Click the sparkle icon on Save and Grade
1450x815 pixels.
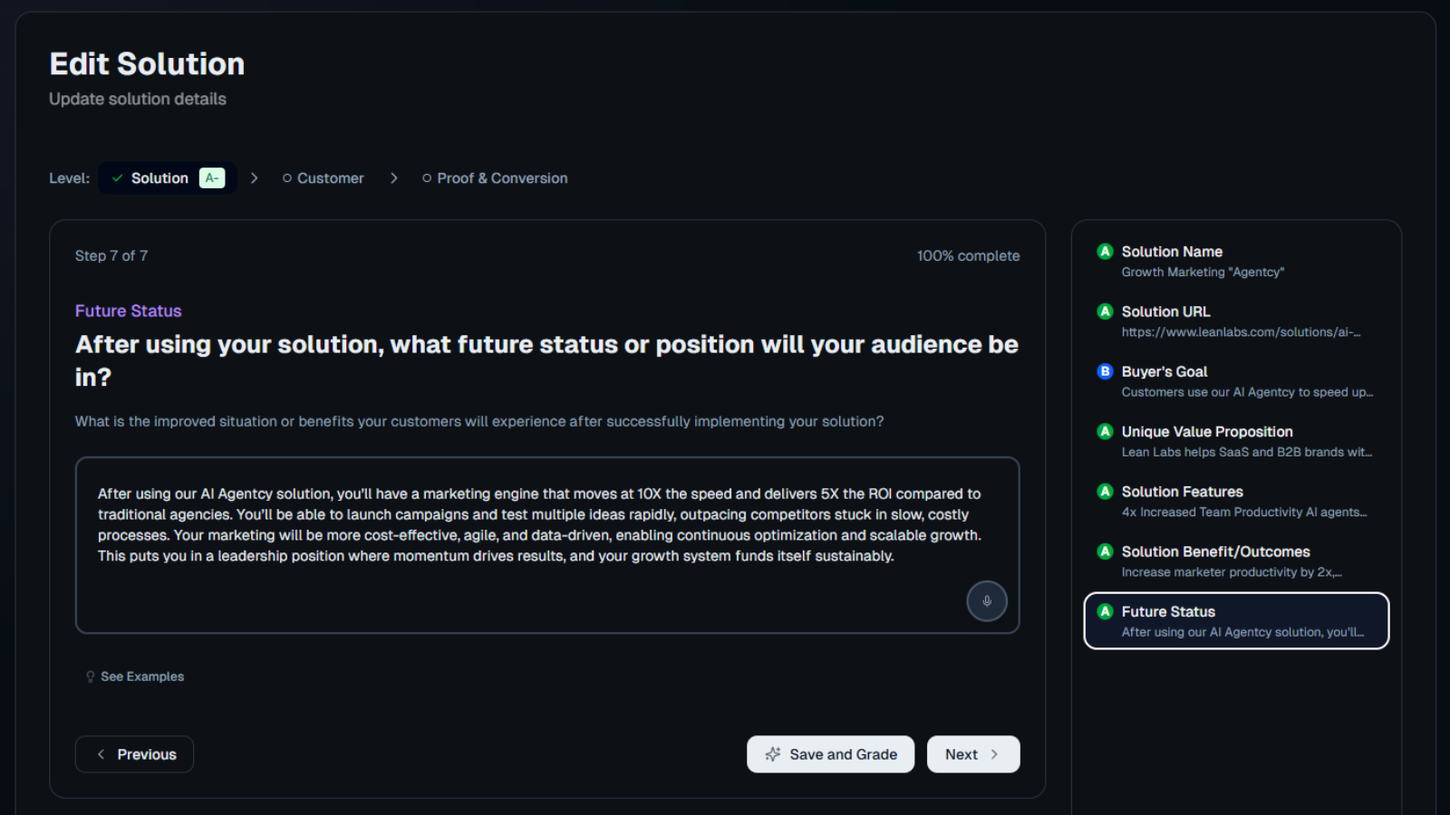coord(772,754)
